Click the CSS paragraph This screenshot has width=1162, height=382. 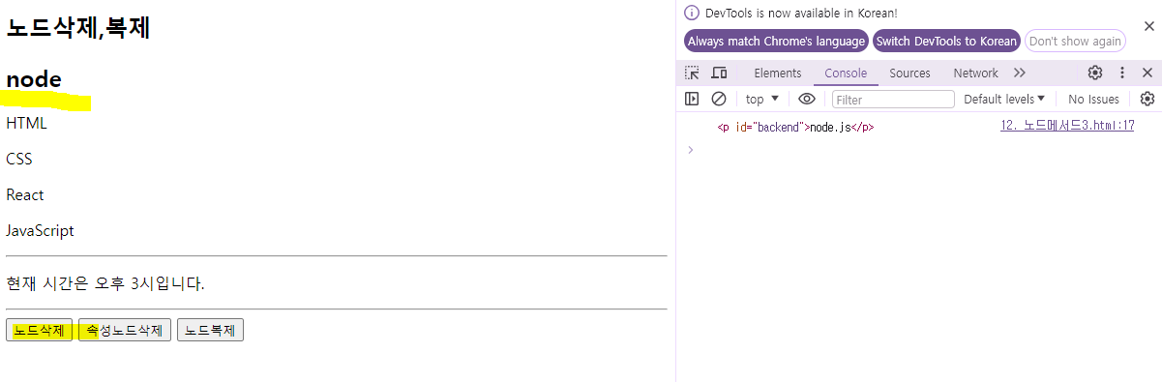tap(19, 159)
